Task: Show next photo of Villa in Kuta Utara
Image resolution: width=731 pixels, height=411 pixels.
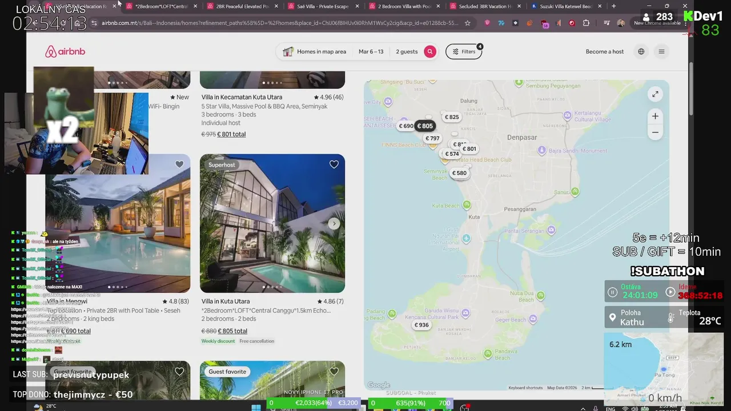Action: [334, 223]
